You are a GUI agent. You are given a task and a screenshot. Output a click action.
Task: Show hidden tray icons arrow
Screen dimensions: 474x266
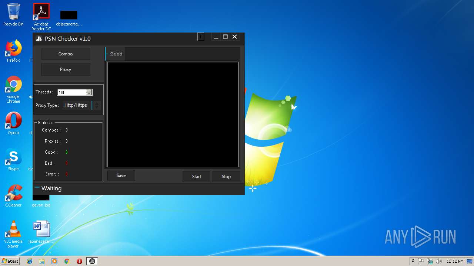coord(413,261)
